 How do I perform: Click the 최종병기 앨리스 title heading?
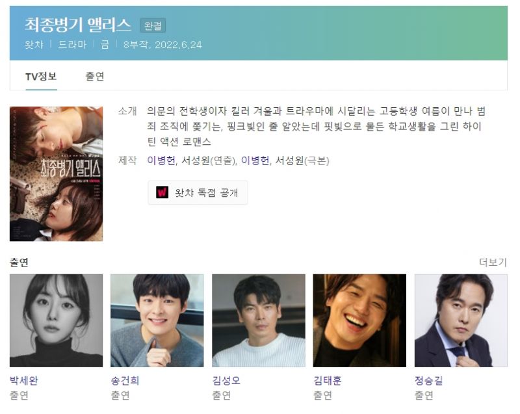click(x=78, y=25)
